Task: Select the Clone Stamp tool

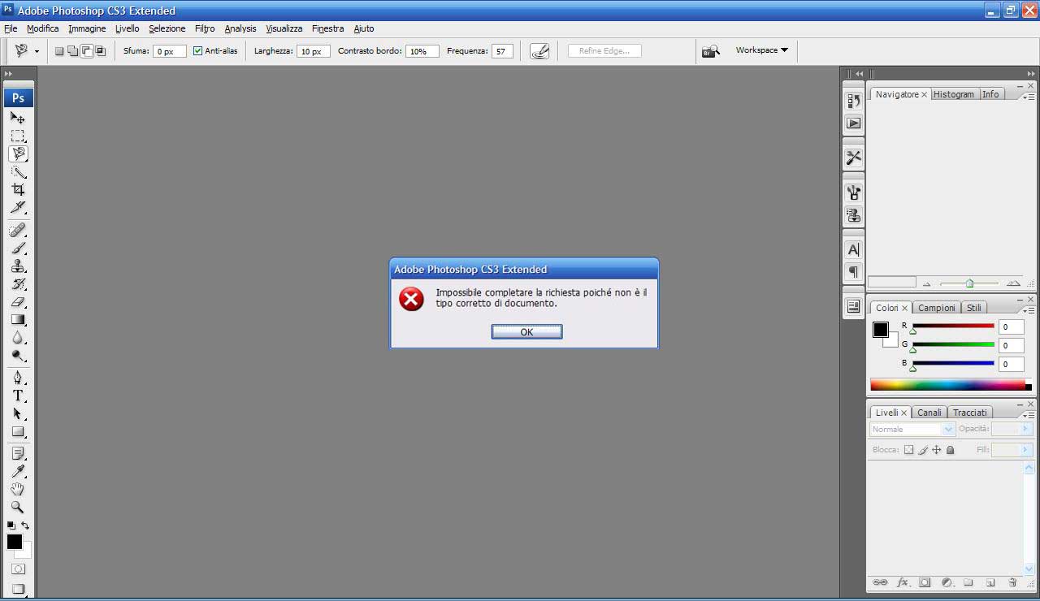Action: point(18,266)
